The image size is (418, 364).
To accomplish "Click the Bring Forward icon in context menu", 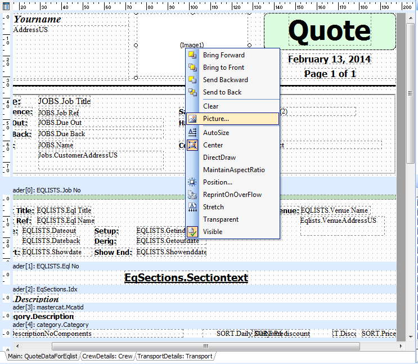I will coord(192,55).
